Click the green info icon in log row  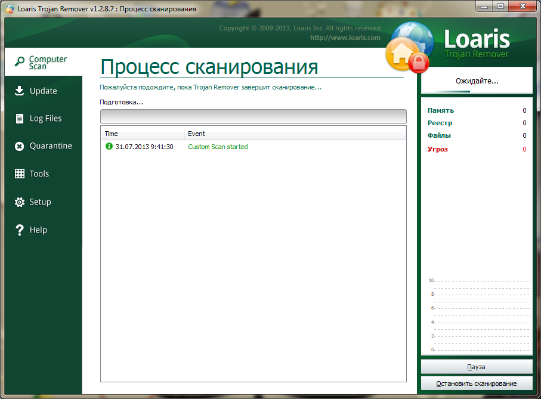tap(109, 146)
